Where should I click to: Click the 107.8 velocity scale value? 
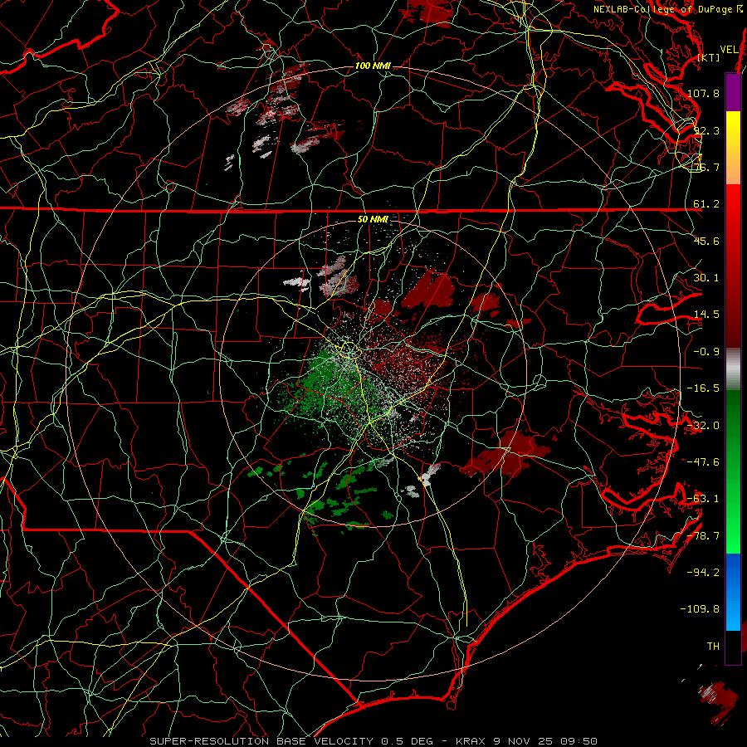coord(703,93)
